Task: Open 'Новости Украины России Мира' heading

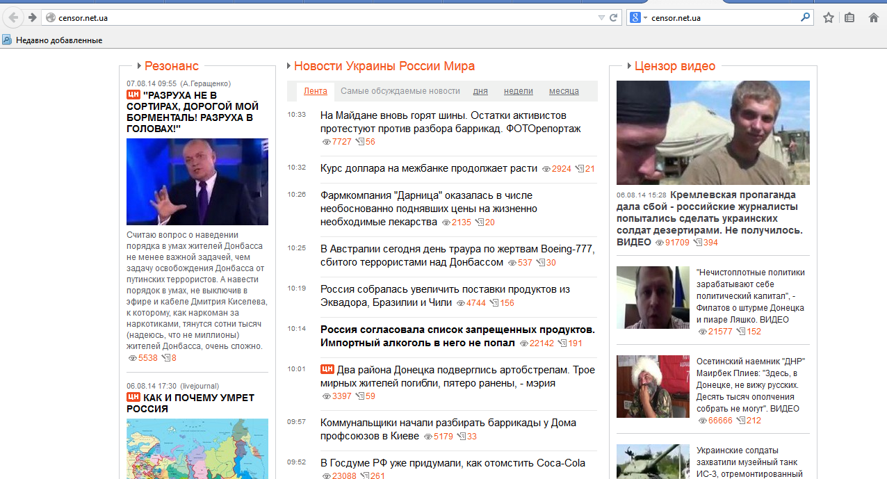Action: [x=384, y=66]
